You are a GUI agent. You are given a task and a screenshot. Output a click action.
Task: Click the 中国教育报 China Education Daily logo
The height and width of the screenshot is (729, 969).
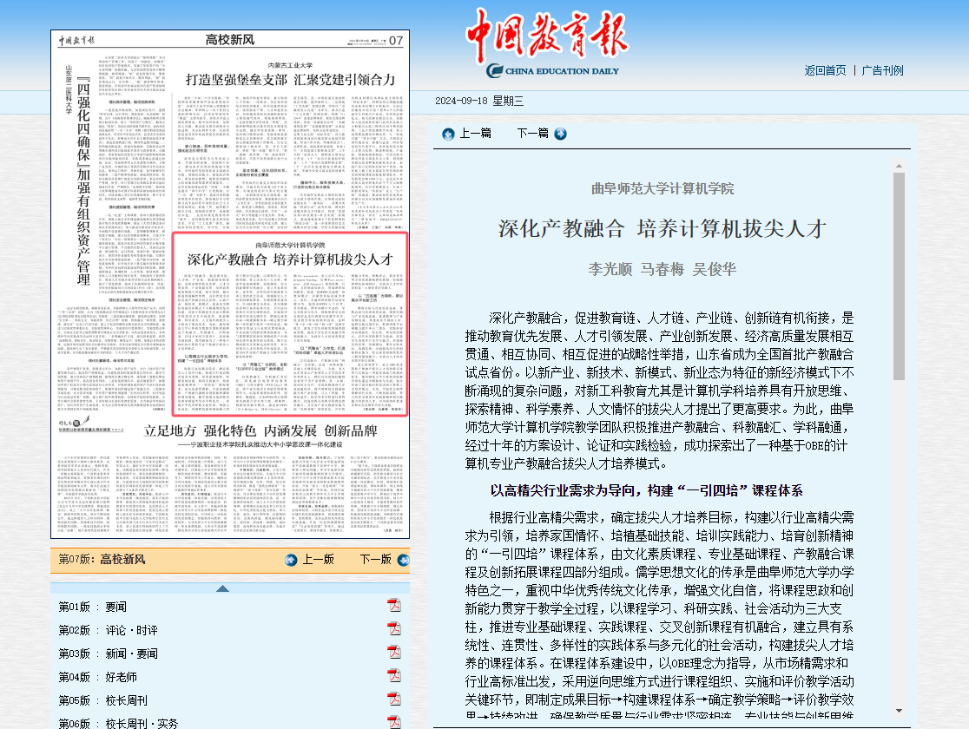[547, 43]
